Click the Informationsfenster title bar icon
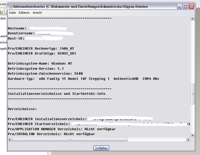Screen dimensions: 200x155 pyautogui.click(x=10, y=6)
